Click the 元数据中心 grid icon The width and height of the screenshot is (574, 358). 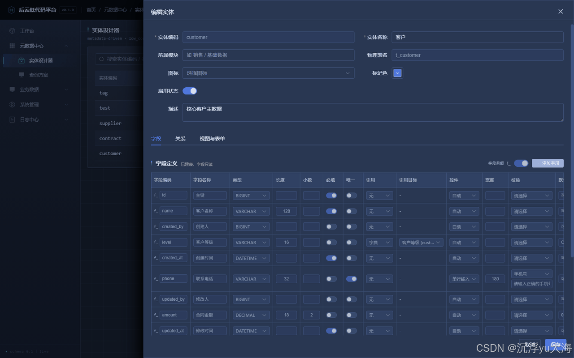click(12, 46)
